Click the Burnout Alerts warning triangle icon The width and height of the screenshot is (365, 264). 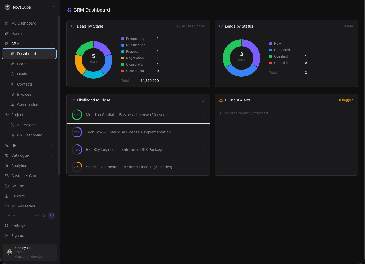(221, 100)
